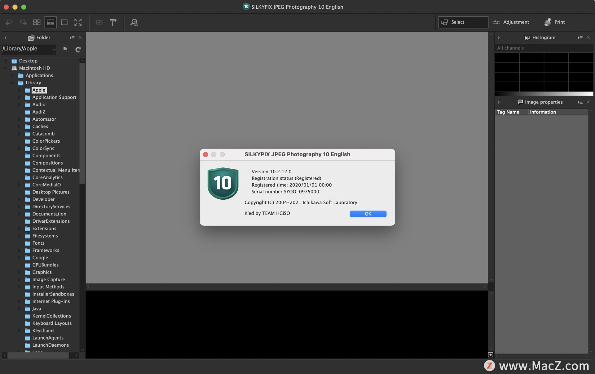Viewport: 595px width, 374px height.
Task: Expand the Frameworks folder node
Action: click(19, 250)
